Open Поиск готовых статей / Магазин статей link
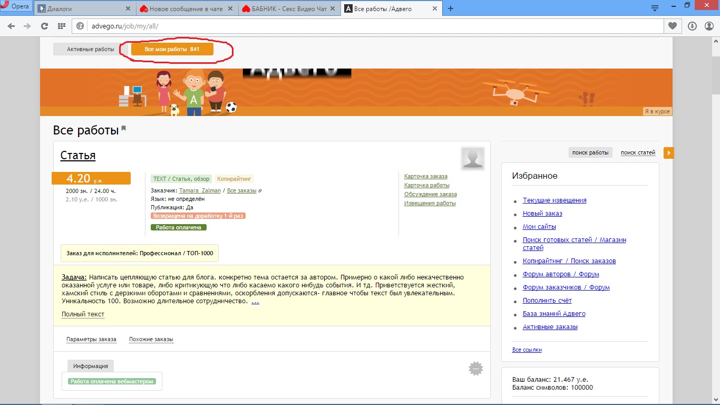Viewport: 720px width, 405px height. tap(575, 244)
